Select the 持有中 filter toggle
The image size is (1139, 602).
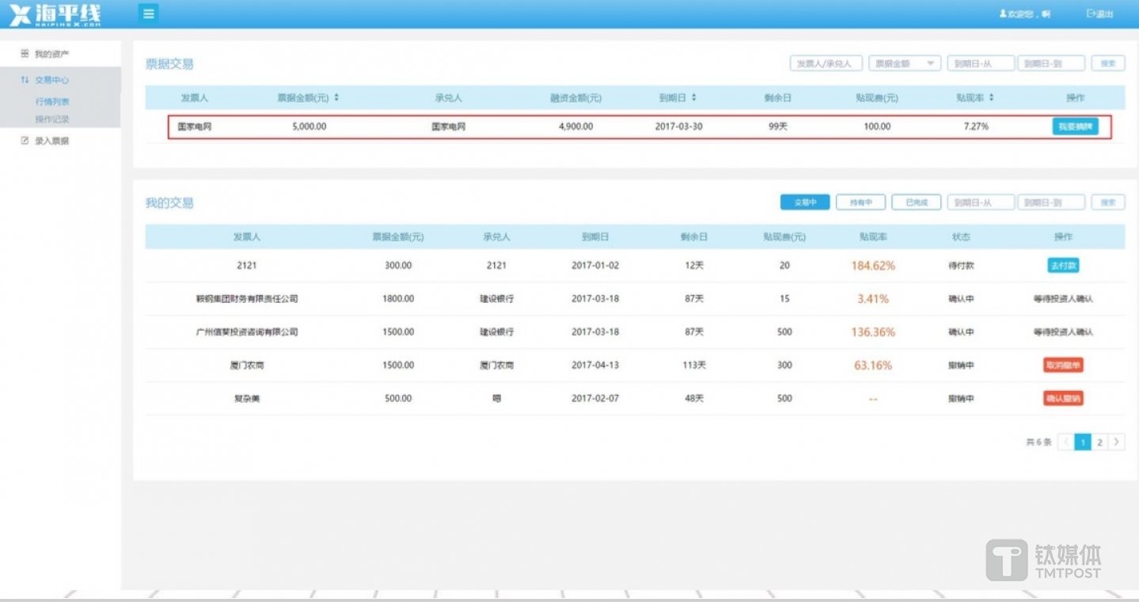coord(860,203)
